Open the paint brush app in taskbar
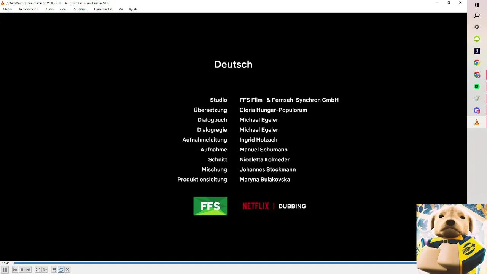 point(477,99)
